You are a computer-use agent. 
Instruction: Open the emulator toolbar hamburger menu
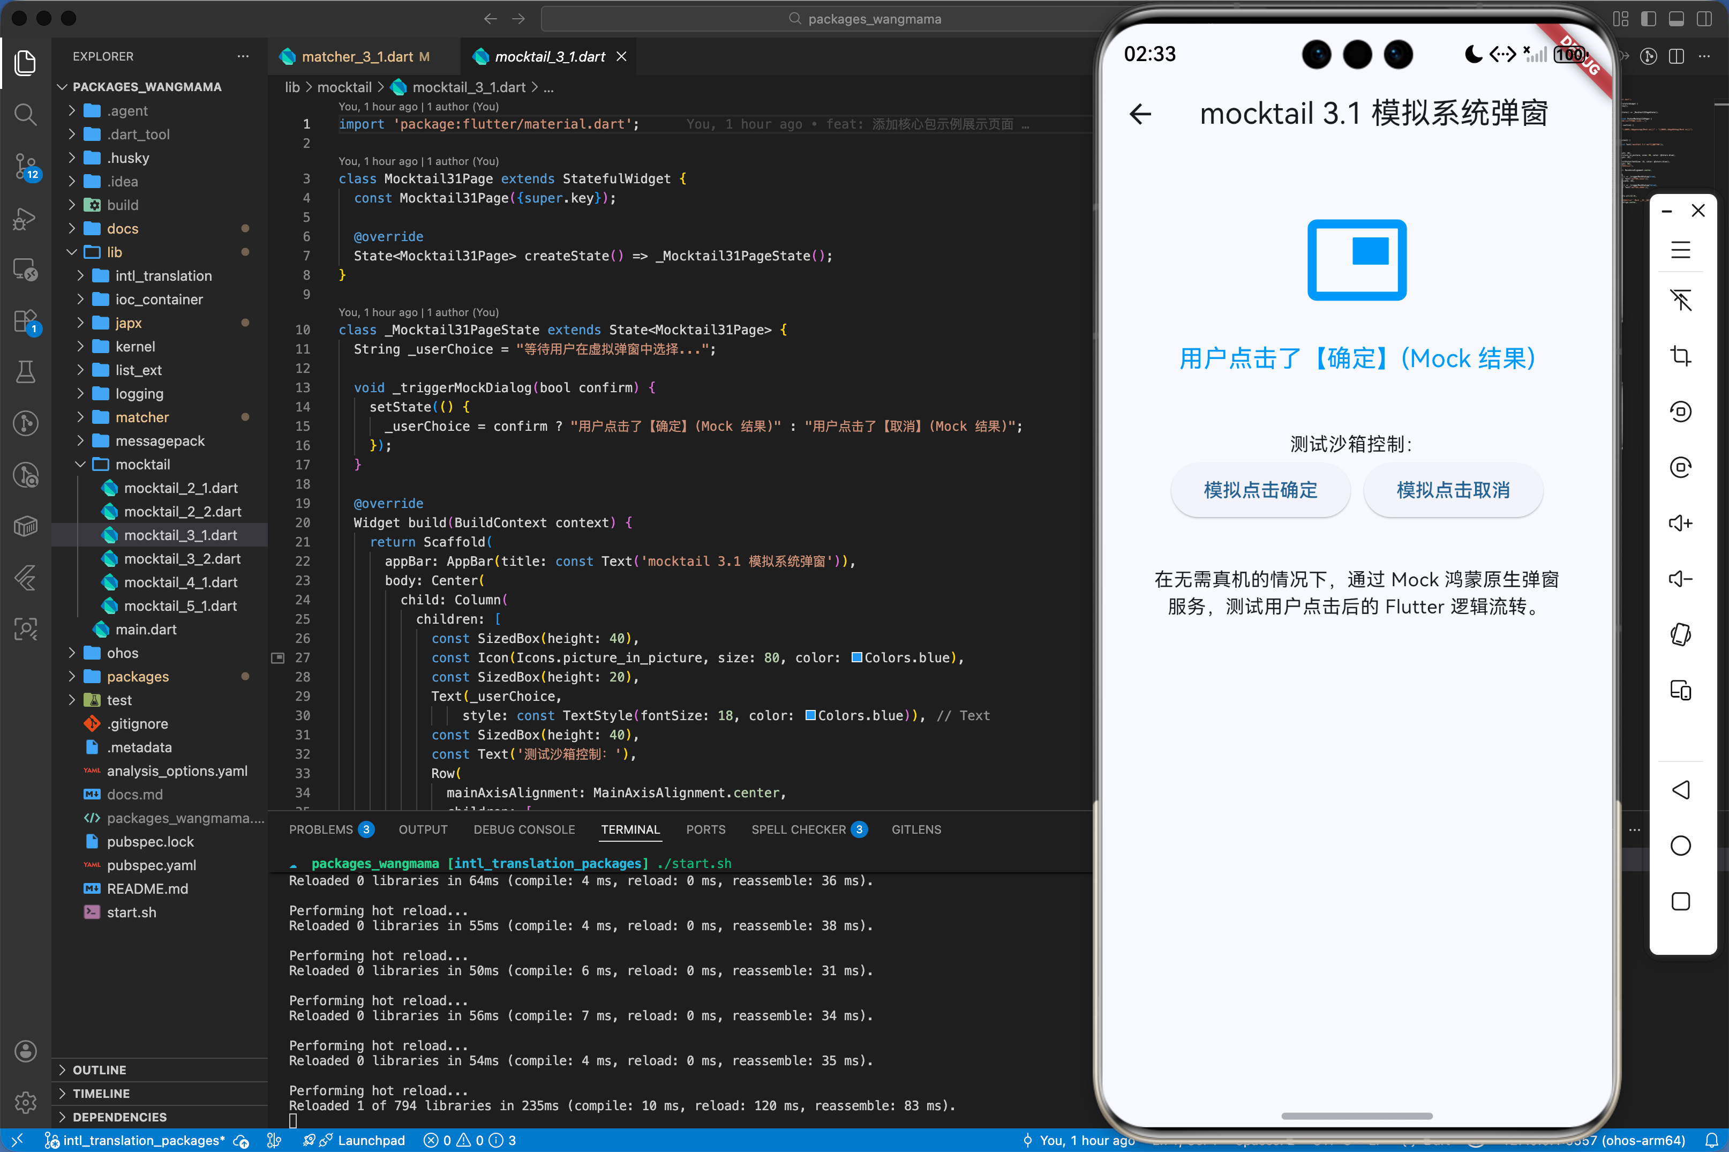click(1680, 250)
